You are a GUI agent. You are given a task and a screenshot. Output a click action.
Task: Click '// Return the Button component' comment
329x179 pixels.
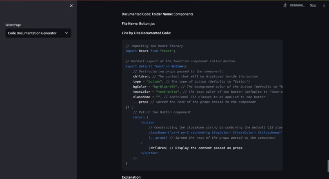pos(162,112)
